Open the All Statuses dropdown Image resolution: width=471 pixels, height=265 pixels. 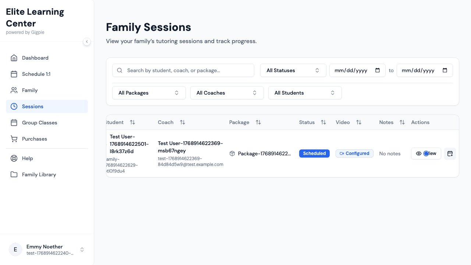tap(293, 70)
